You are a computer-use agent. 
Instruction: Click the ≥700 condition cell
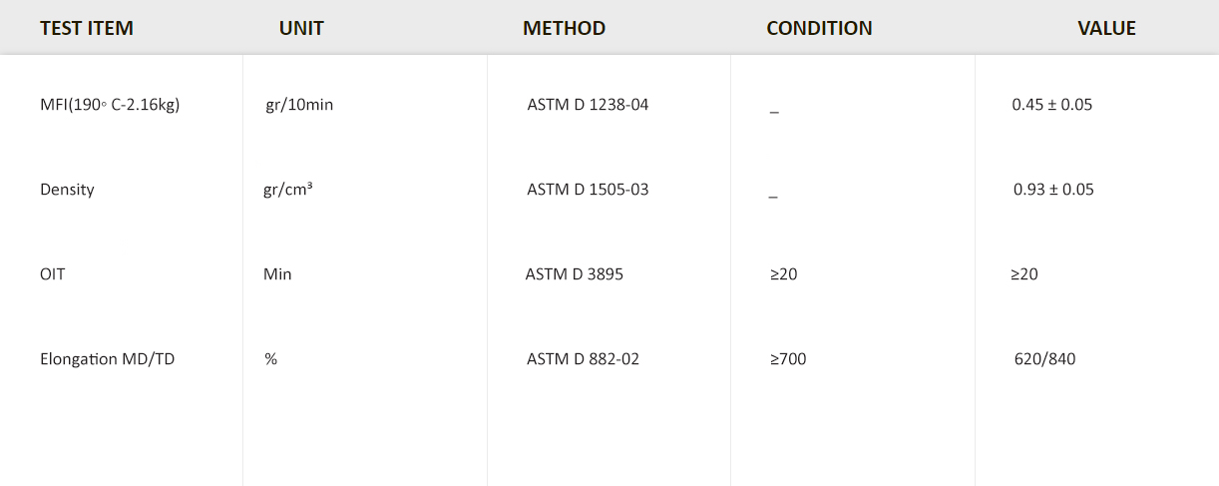[788, 358]
